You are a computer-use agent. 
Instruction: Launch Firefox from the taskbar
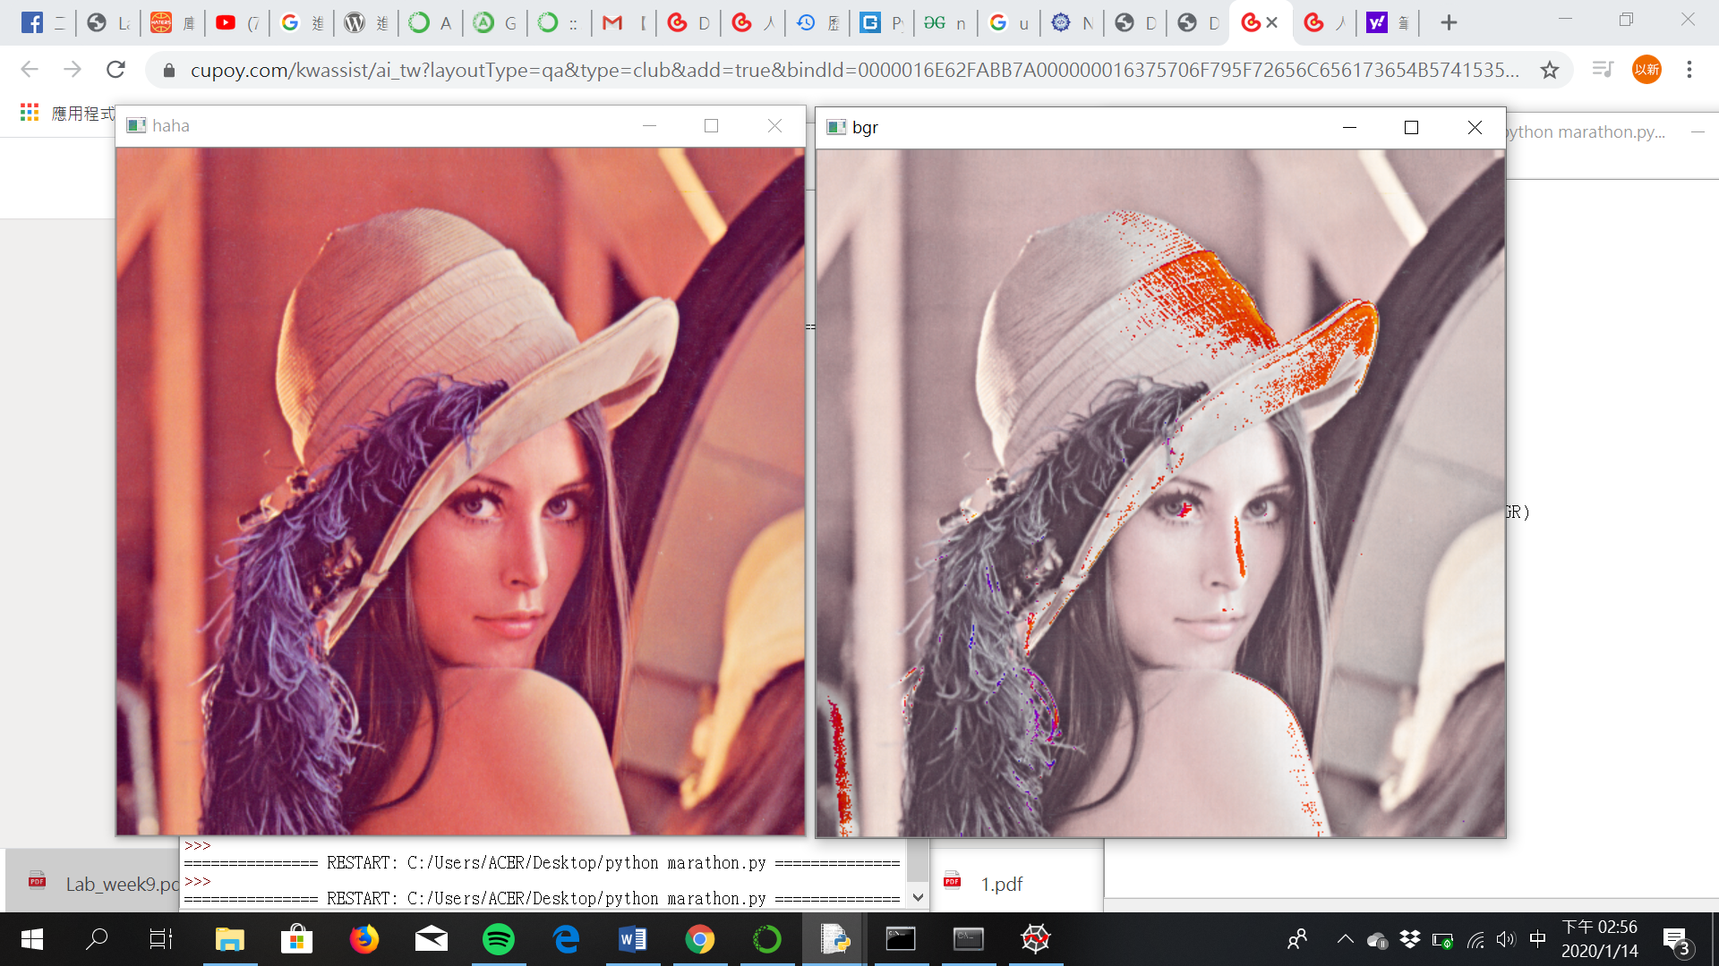(x=363, y=939)
